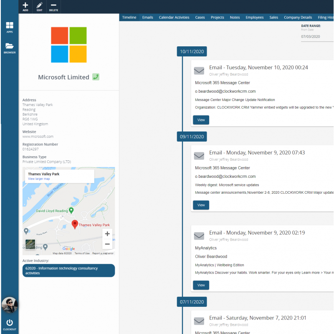Open the Browser folder icon
This screenshot has width=334, height=334.
pyautogui.click(x=10, y=46)
